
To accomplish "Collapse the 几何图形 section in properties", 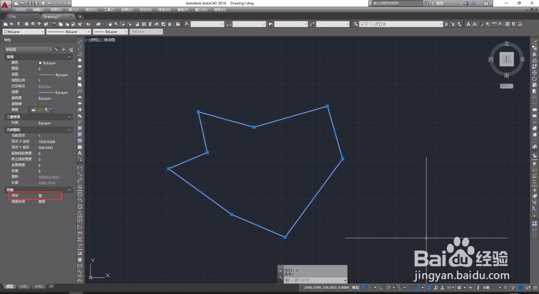I will click(x=69, y=130).
